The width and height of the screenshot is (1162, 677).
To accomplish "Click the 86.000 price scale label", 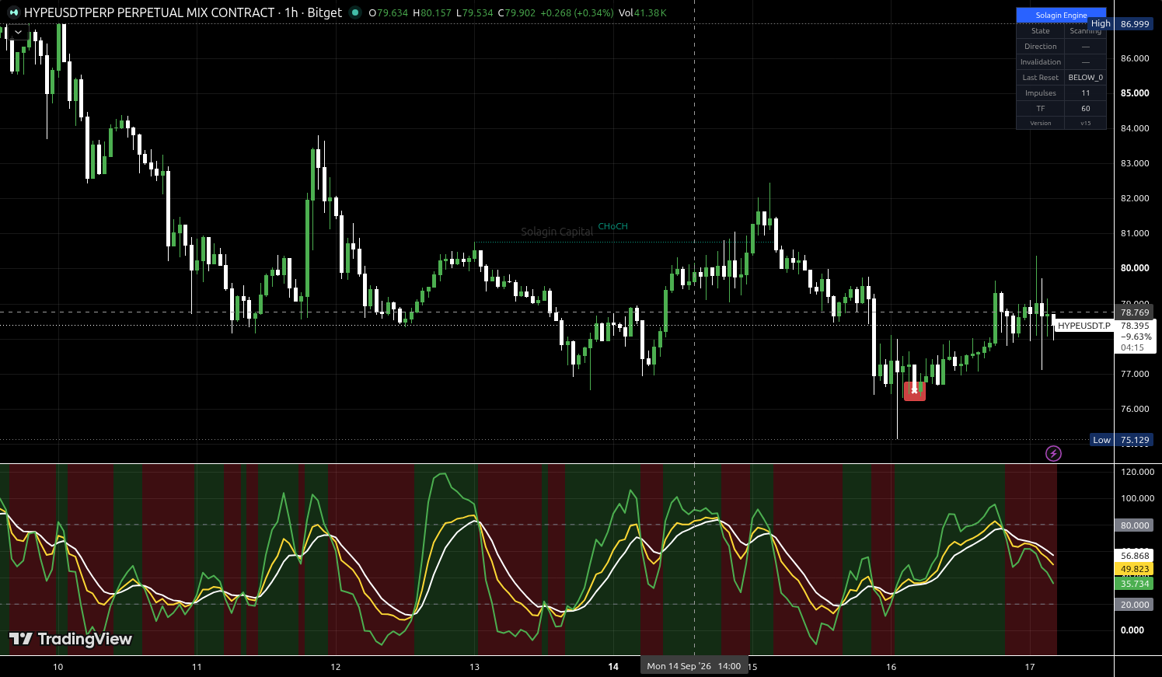I will [1135, 58].
